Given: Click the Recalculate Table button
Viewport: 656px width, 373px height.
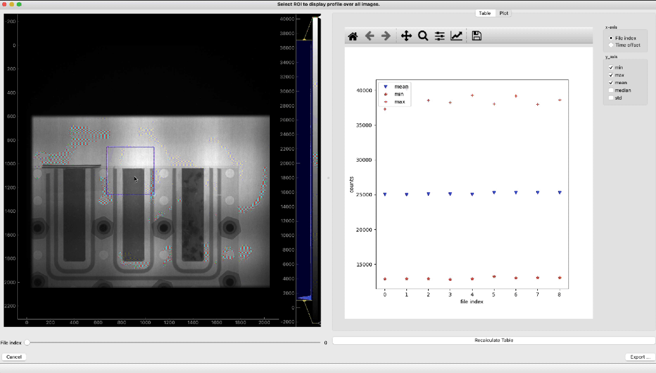Looking at the screenshot, I should pyautogui.click(x=493, y=340).
